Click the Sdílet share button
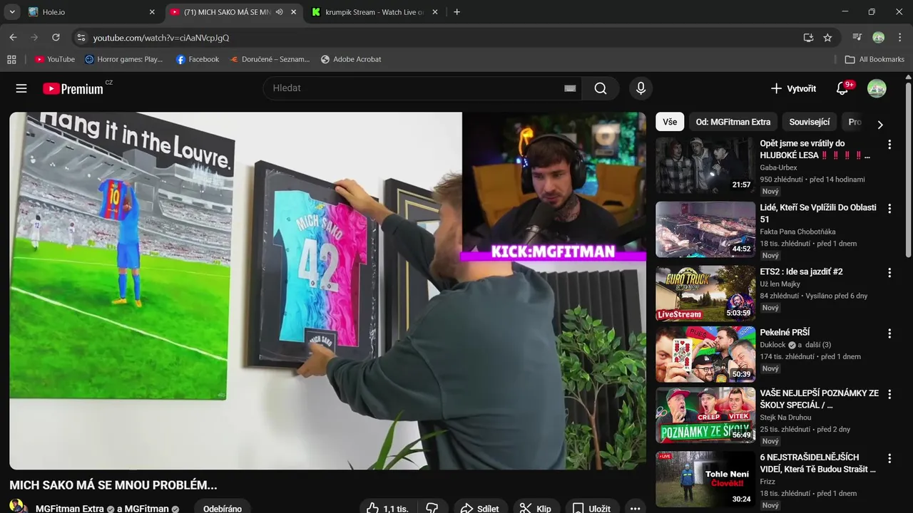 [x=480, y=508]
